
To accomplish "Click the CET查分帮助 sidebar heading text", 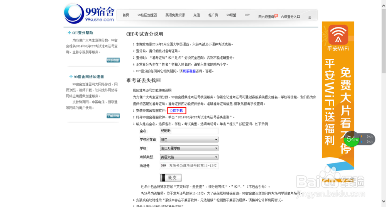I will [x=83, y=33].
